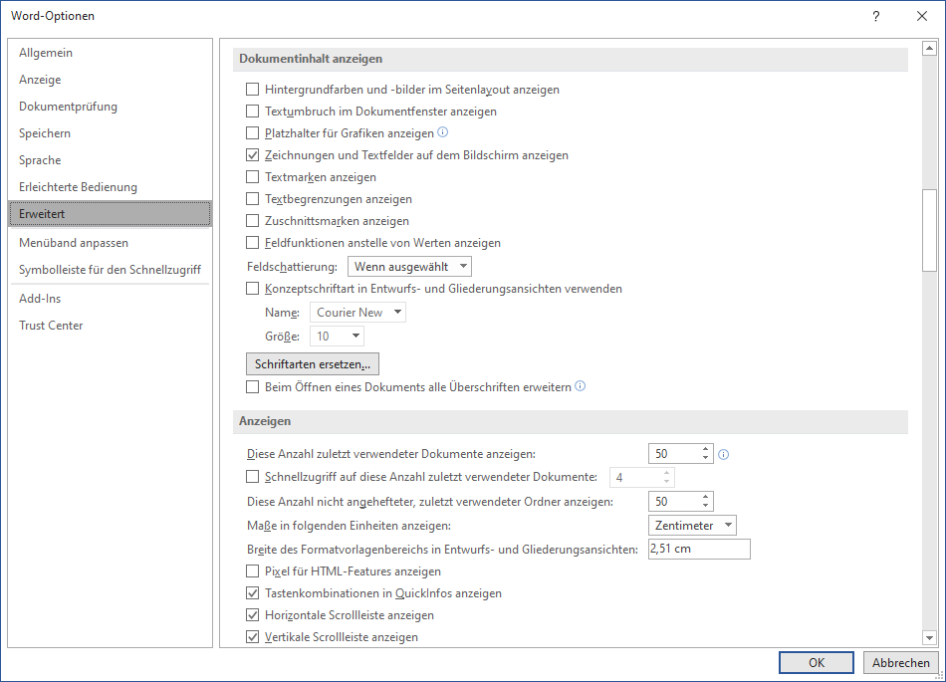The width and height of the screenshot is (946, 682).
Task: Open Menüband anpassen settings
Action: click(x=110, y=243)
